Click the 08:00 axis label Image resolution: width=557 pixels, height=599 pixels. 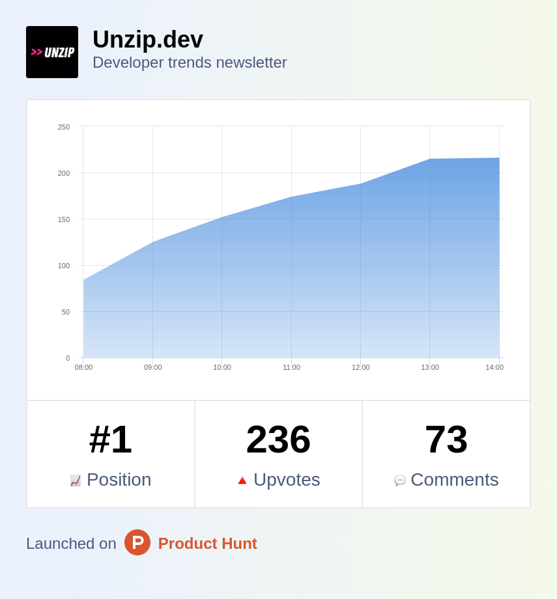pos(83,367)
